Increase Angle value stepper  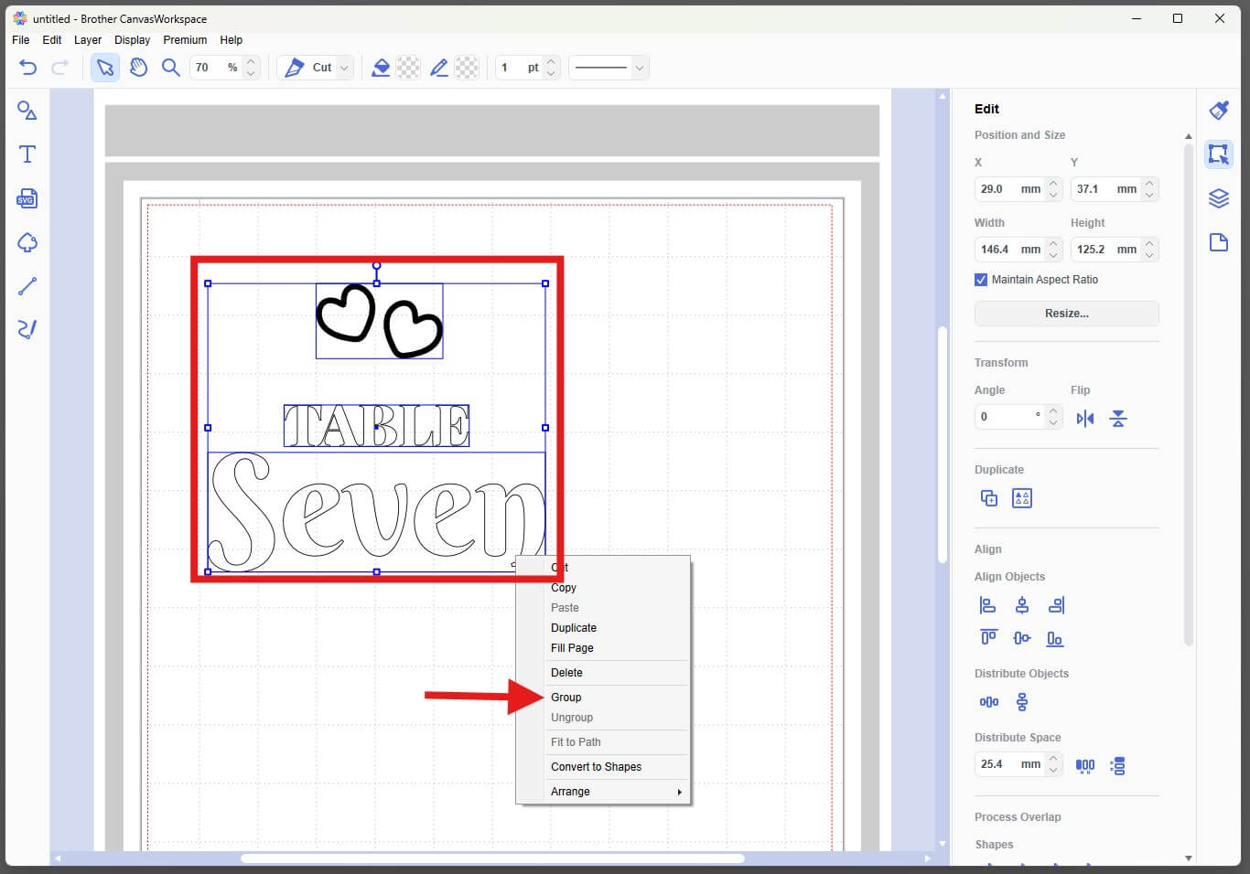click(1053, 411)
